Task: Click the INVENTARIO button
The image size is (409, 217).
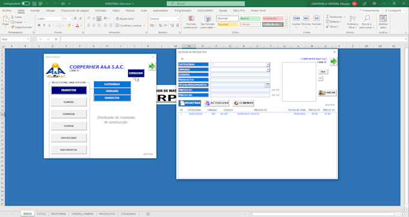Action: point(69,138)
